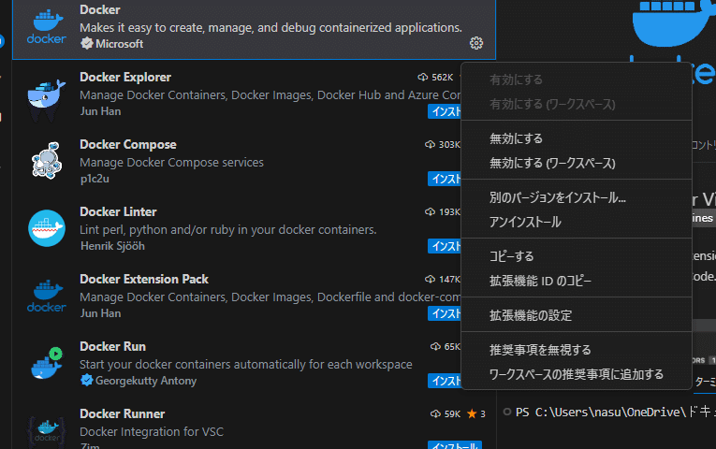The height and width of the screenshot is (449, 716).
Task: Install the Docker Extension Pack
Action: (x=445, y=313)
